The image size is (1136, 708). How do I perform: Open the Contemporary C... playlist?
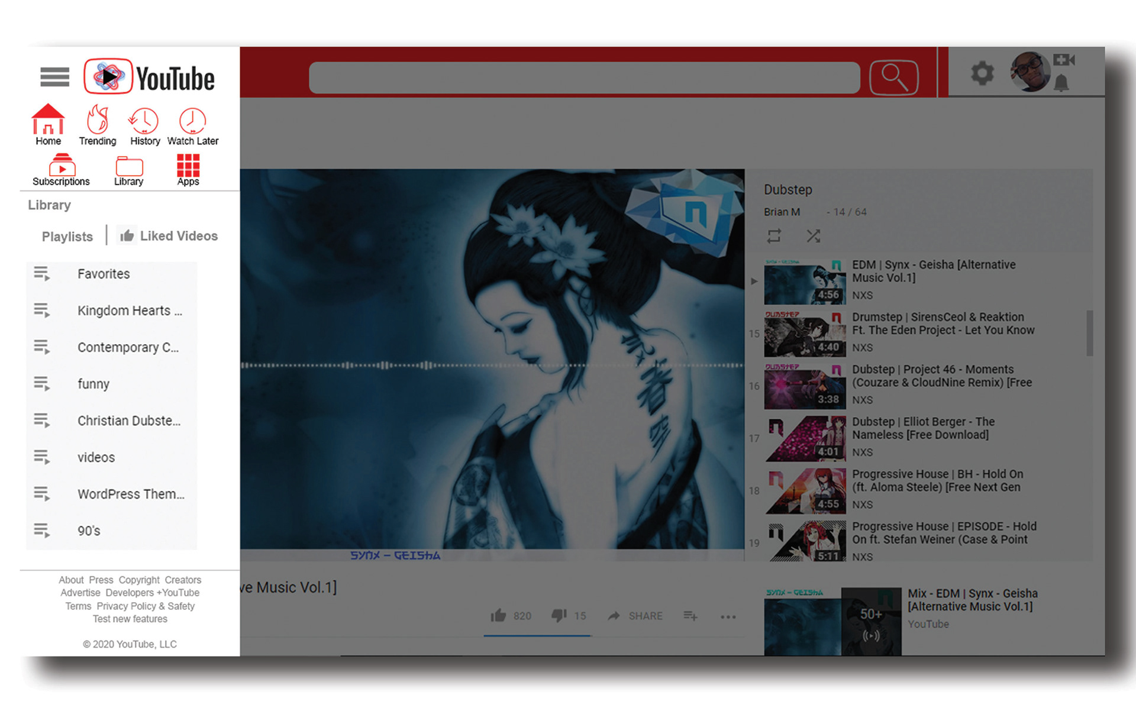click(112, 347)
